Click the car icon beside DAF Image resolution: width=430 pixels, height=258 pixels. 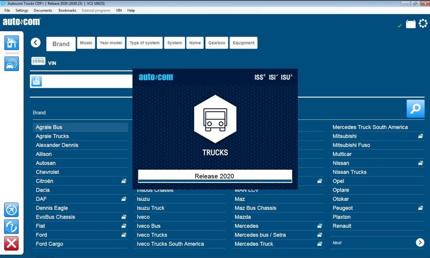click(x=124, y=199)
